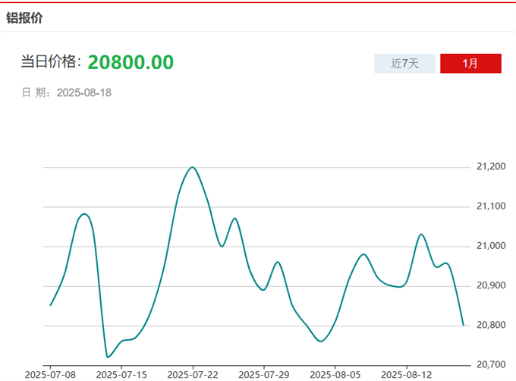Viewport: 516px width, 381px height.
Task: Click the 2025-07-08 x-axis label
Action: coord(50,374)
